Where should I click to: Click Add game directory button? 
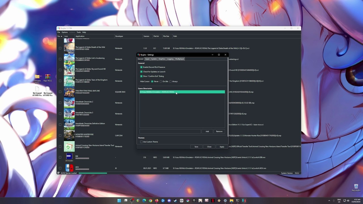(x=207, y=131)
